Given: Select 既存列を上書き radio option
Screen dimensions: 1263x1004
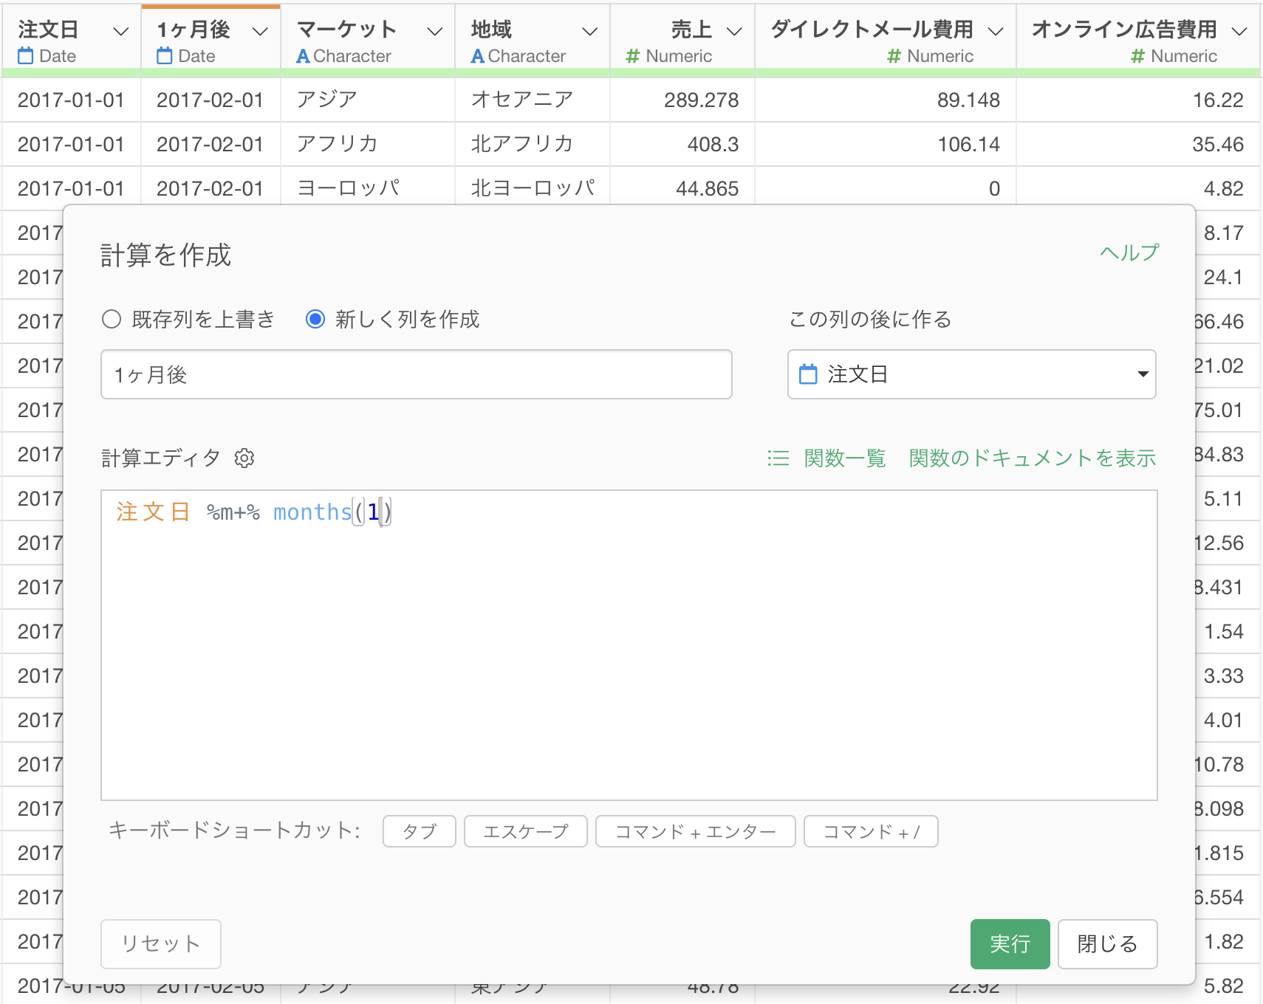Looking at the screenshot, I should click(112, 319).
